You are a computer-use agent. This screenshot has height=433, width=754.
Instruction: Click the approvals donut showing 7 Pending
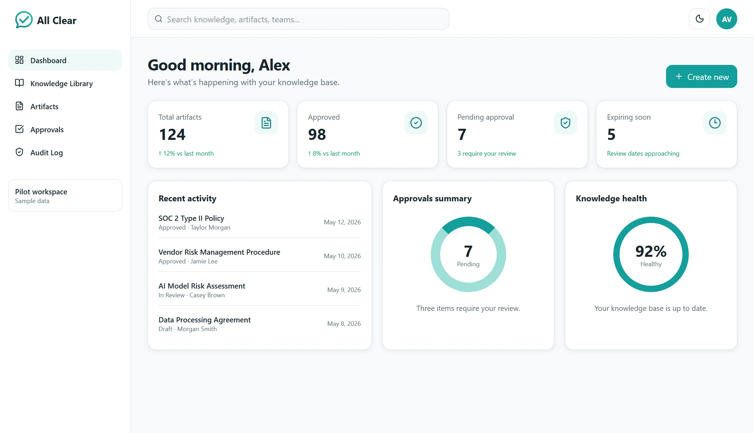(468, 254)
